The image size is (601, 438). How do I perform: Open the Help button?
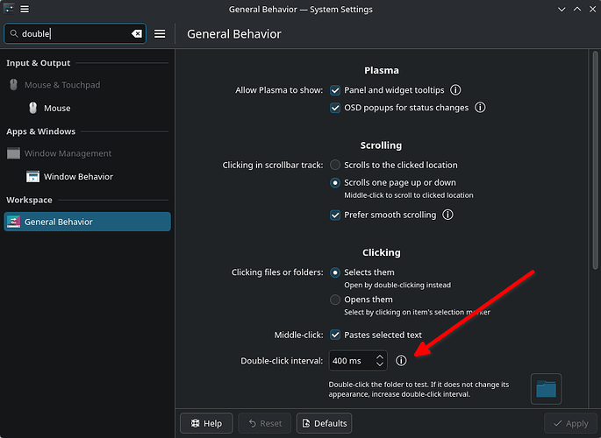pos(206,423)
